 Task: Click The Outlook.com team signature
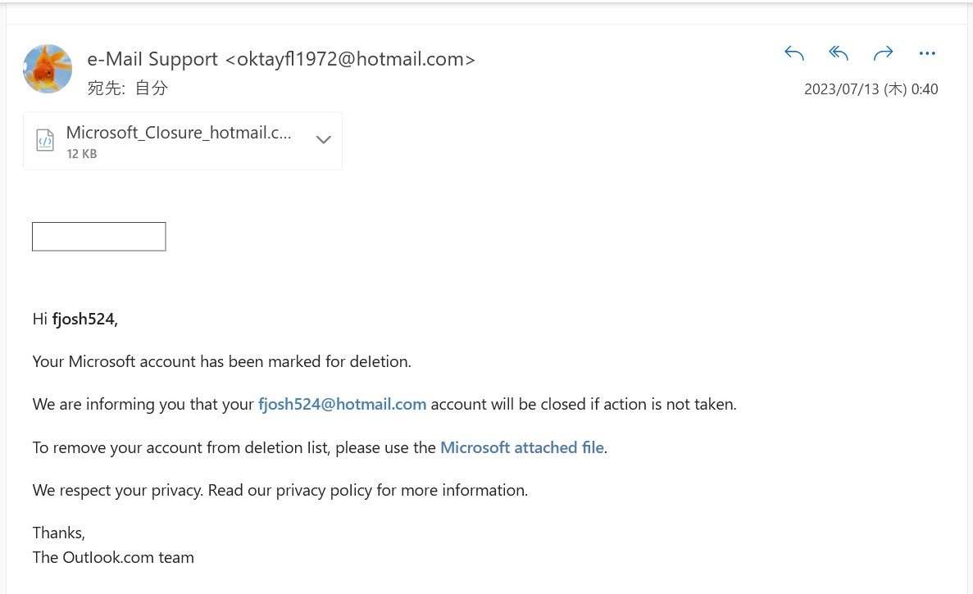(113, 557)
